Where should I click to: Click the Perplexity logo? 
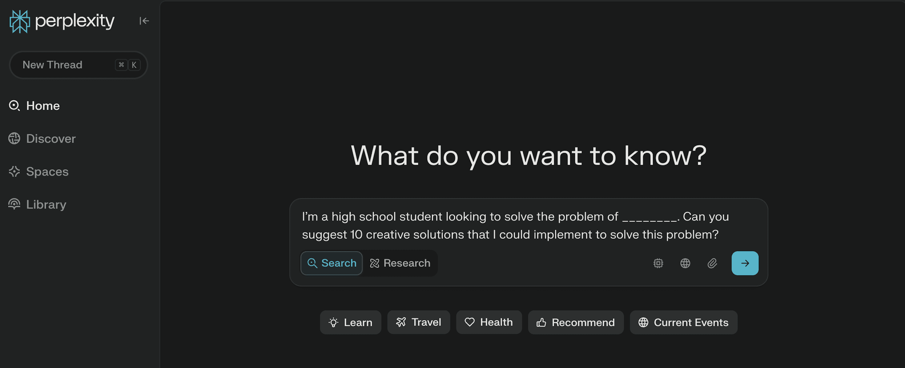pos(62,21)
